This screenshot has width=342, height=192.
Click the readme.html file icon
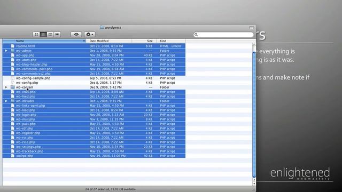coord(13,46)
